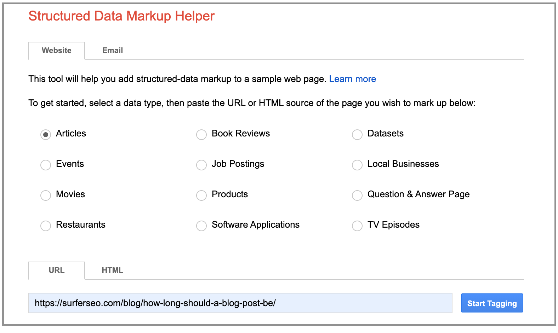The image size is (558, 333).
Task: Open the Email tab
Action: point(113,51)
